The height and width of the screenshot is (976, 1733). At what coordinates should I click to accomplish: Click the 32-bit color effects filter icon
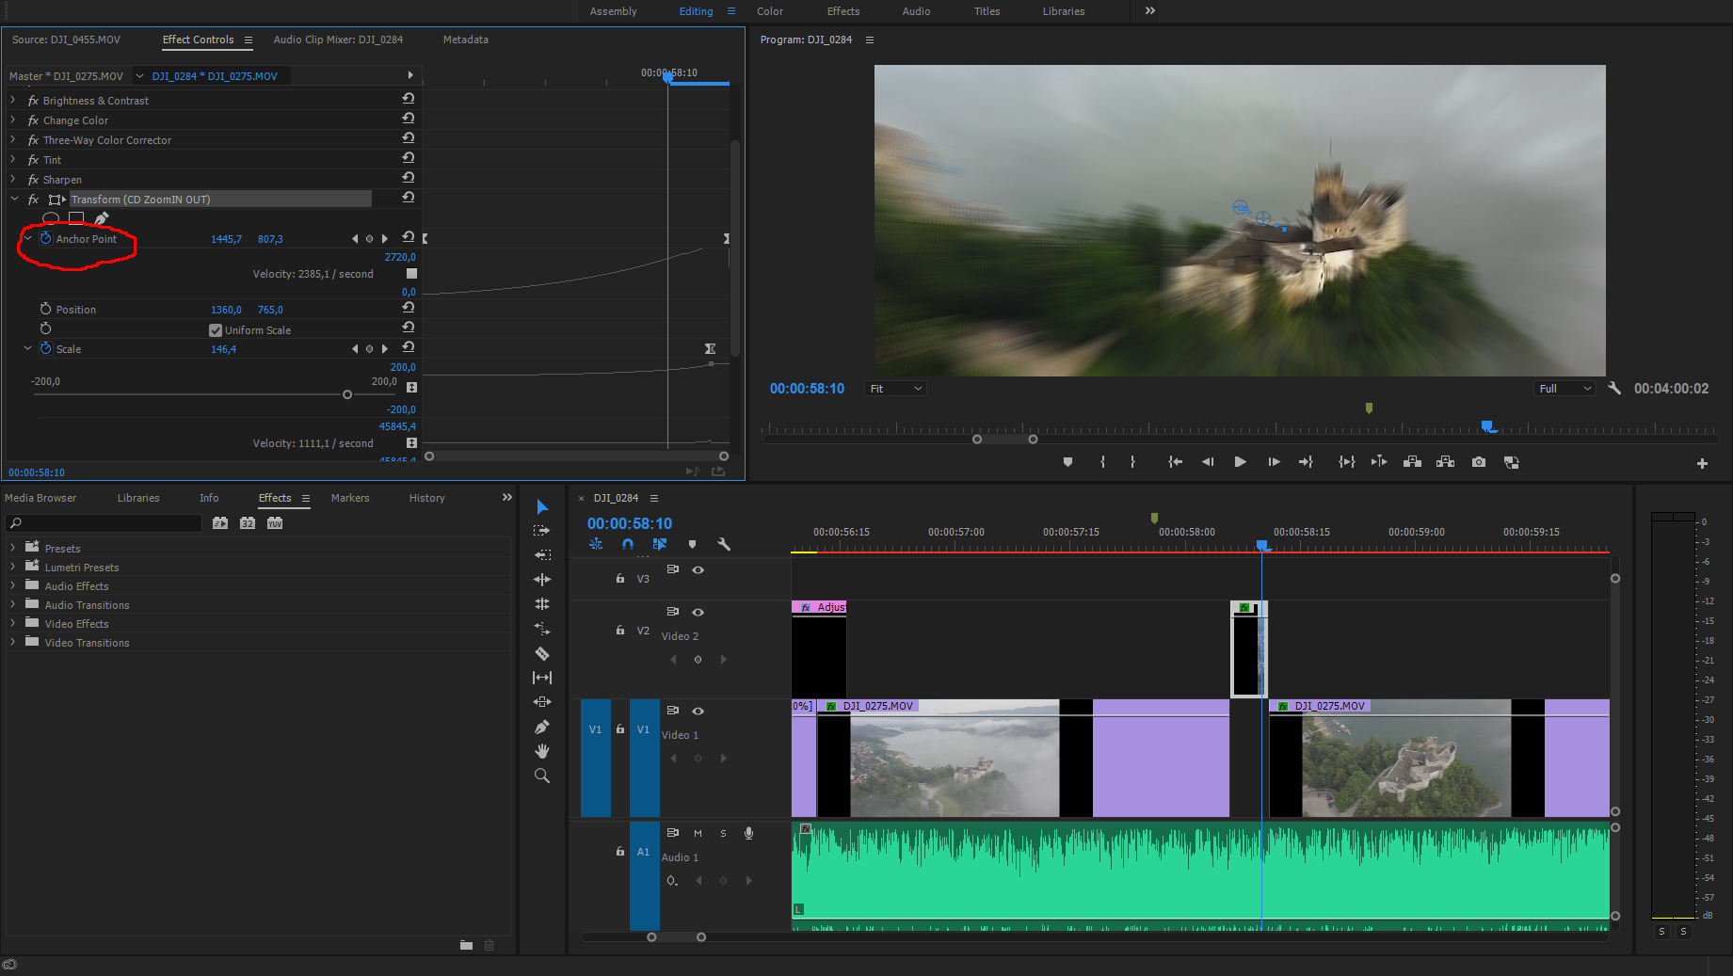click(248, 523)
